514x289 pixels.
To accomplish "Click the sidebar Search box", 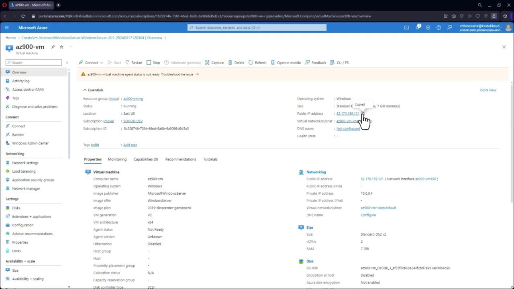I will (34, 63).
